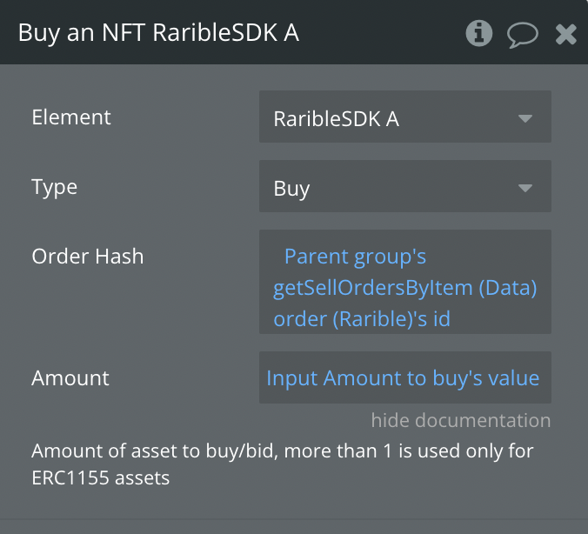Close the Buy an NFT panel

(566, 34)
